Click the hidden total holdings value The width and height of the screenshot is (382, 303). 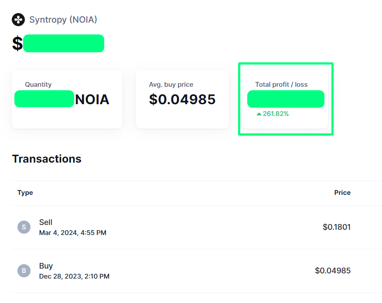pyautogui.click(x=63, y=44)
